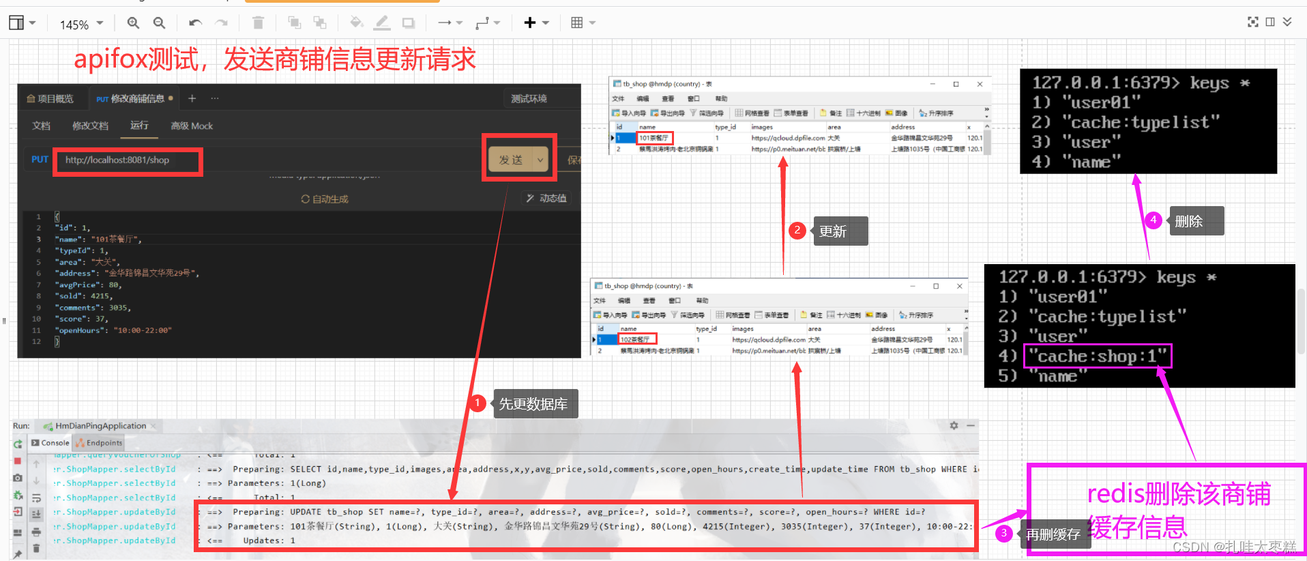Screen dimensions: 1307x561
Task: Switch to the 运行 tab
Action: tap(140, 126)
